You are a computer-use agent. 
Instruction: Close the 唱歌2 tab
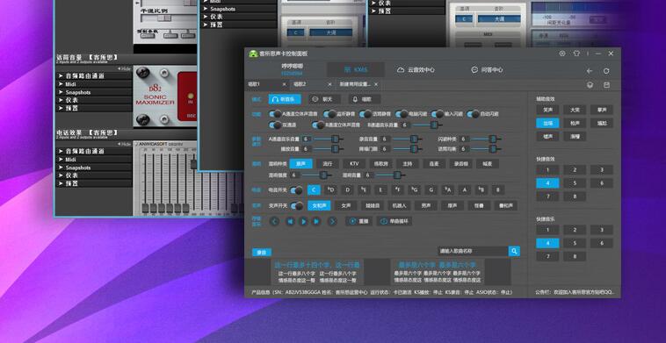329,84
